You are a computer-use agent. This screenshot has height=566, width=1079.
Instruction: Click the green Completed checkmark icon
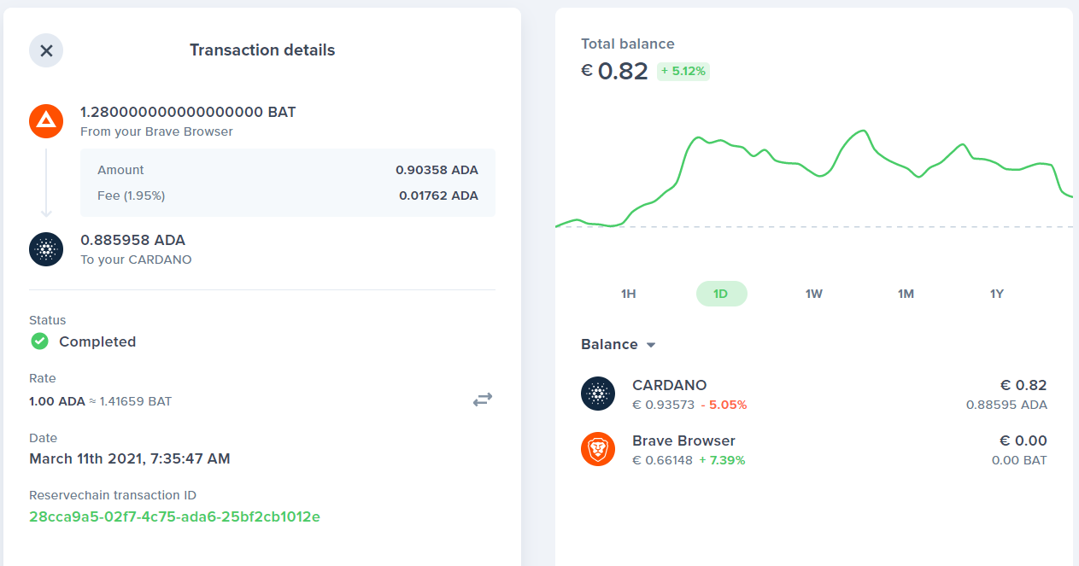click(x=39, y=341)
